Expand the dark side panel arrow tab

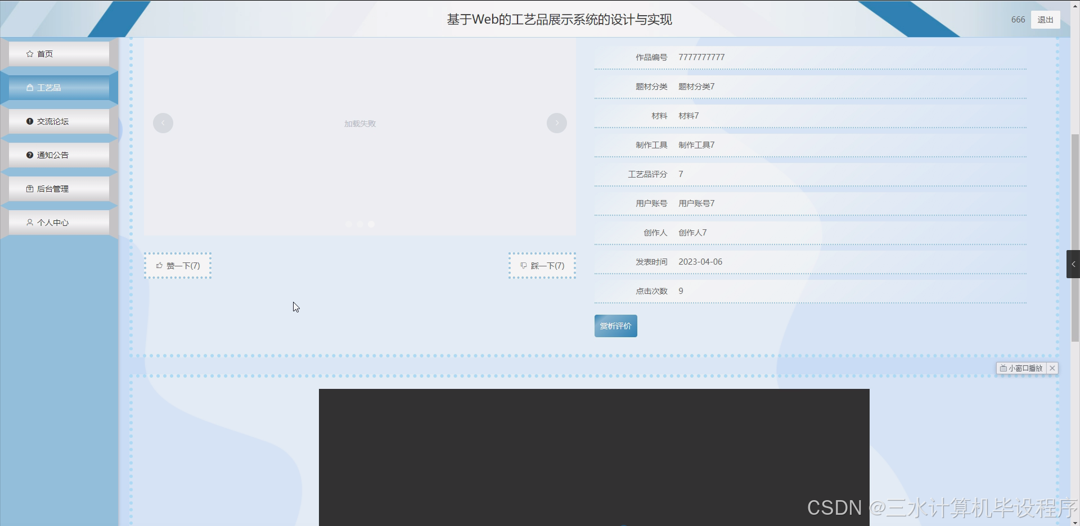(1073, 264)
